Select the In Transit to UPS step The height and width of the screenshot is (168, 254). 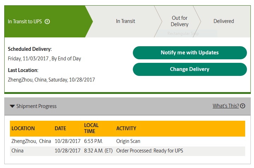(25, 22)
